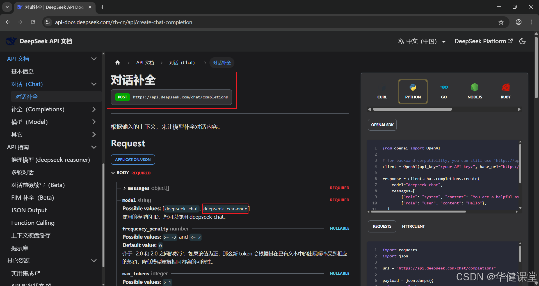The width and height of the screenshot is (539, 286).
Task: Select the GO language tab
Action: coord(444,92)
